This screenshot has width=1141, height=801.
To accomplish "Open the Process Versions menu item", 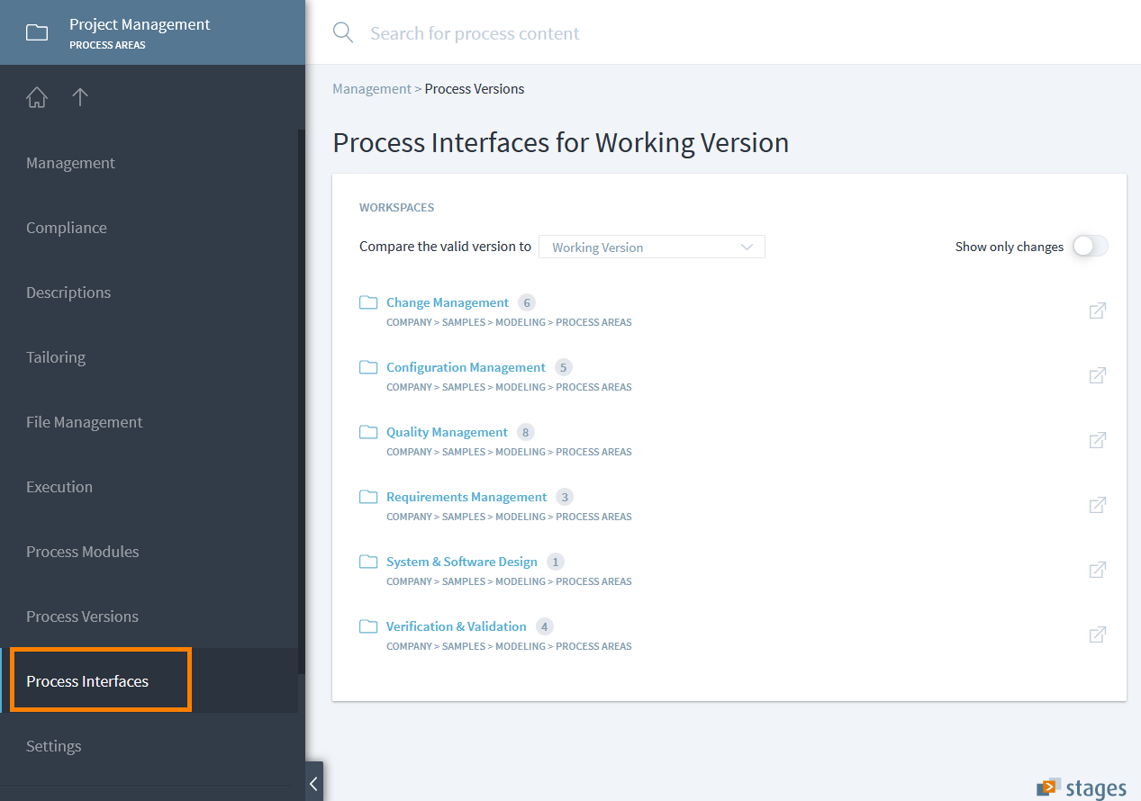I will coord(82,616).
